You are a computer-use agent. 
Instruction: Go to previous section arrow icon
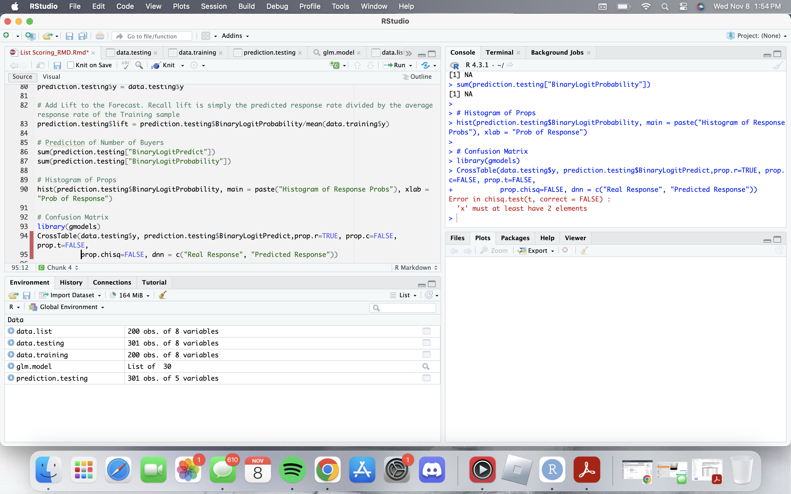357,65
